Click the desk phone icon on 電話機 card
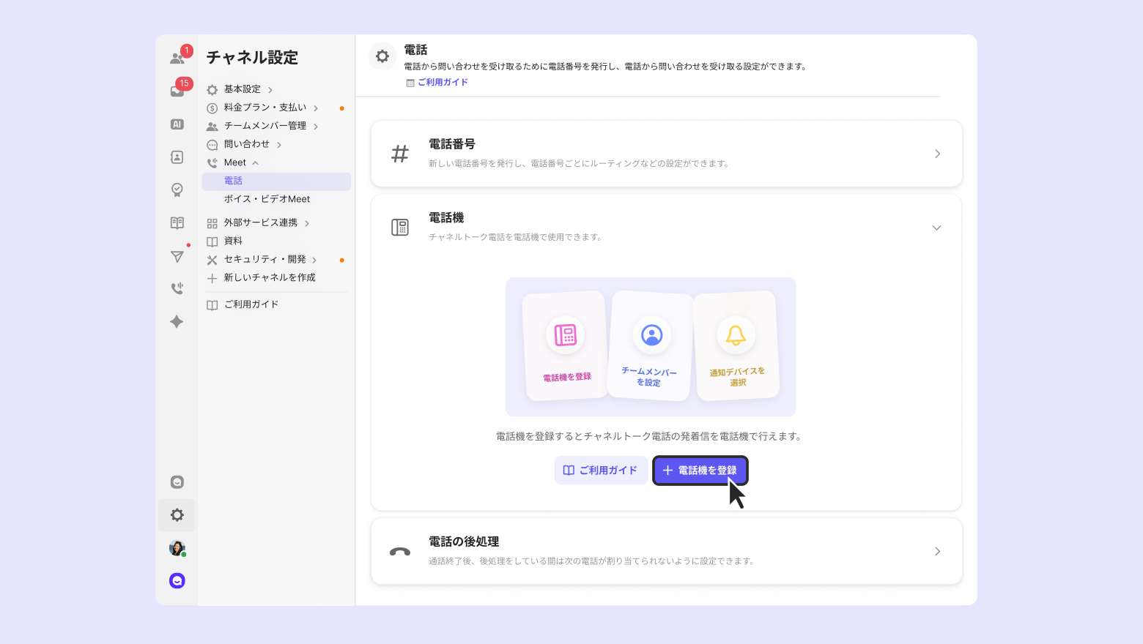This screenshot has height=644, width=1143. click(400, 228)
